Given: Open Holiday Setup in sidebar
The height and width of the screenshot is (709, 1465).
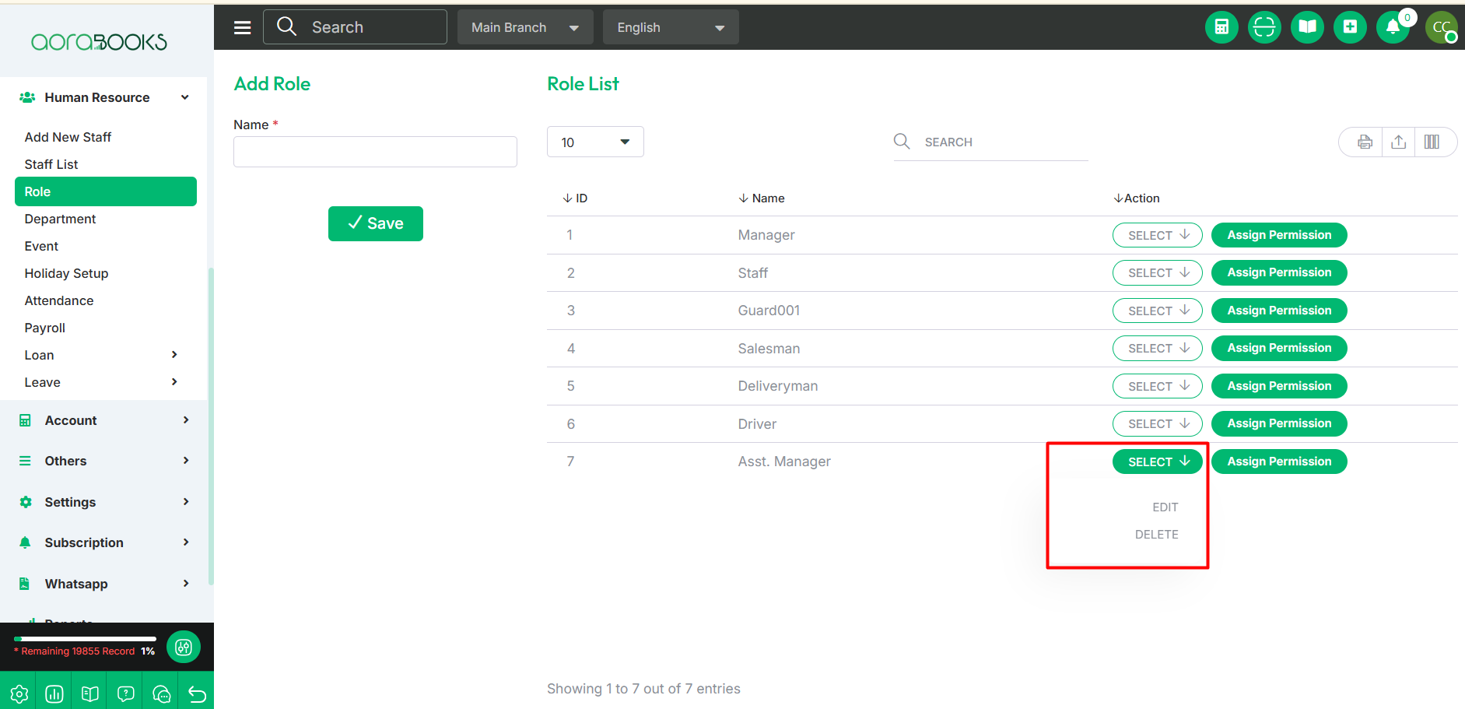Looking at the screenshot, I should click(66, 273).
